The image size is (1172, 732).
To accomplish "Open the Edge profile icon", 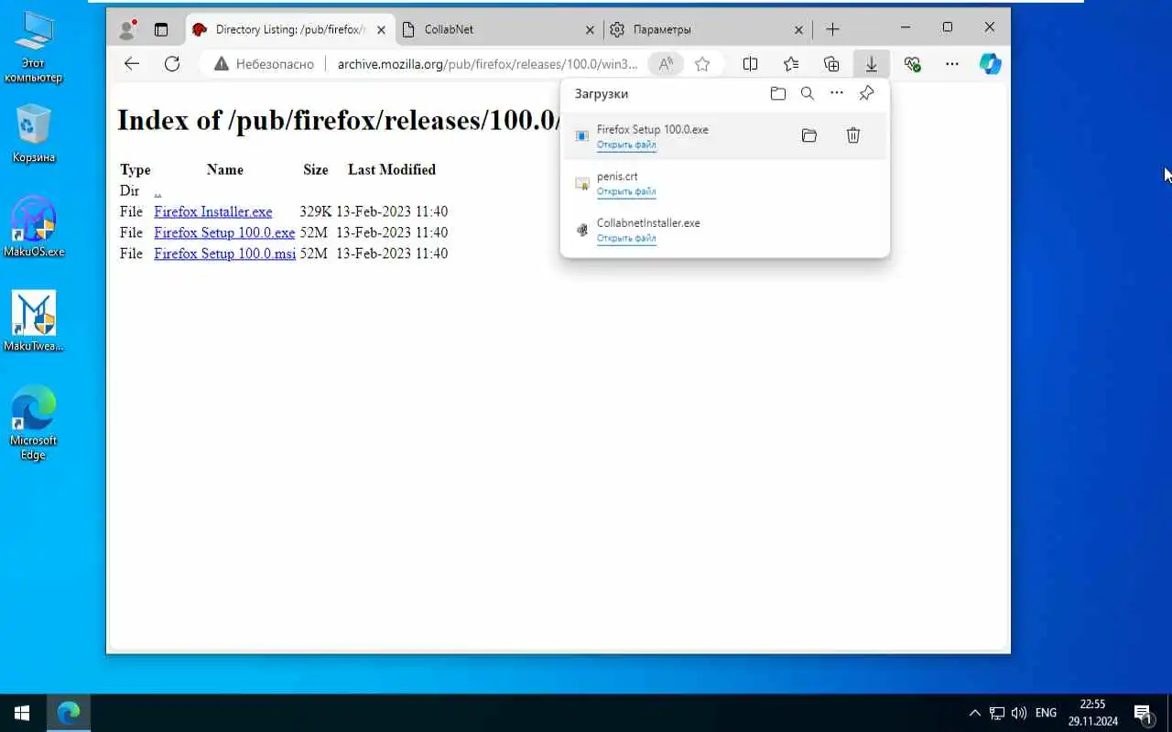I will [x=127, y=29].
